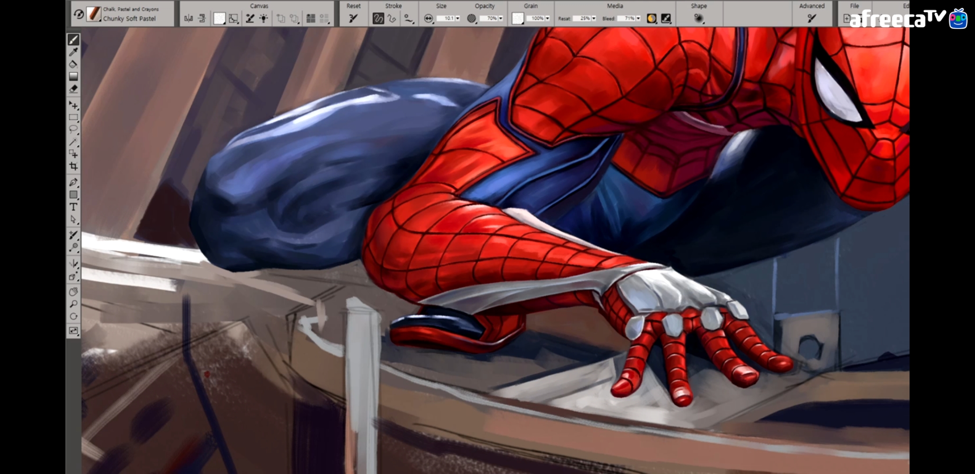Screen dimensions: 975x474
Task: Toggle Surface Lighting bulb icon
Action: (264, 18)
